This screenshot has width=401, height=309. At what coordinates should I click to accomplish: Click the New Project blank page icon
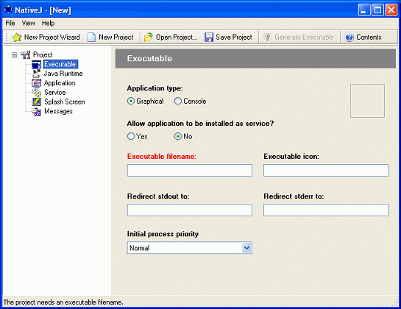click(91, 38)
